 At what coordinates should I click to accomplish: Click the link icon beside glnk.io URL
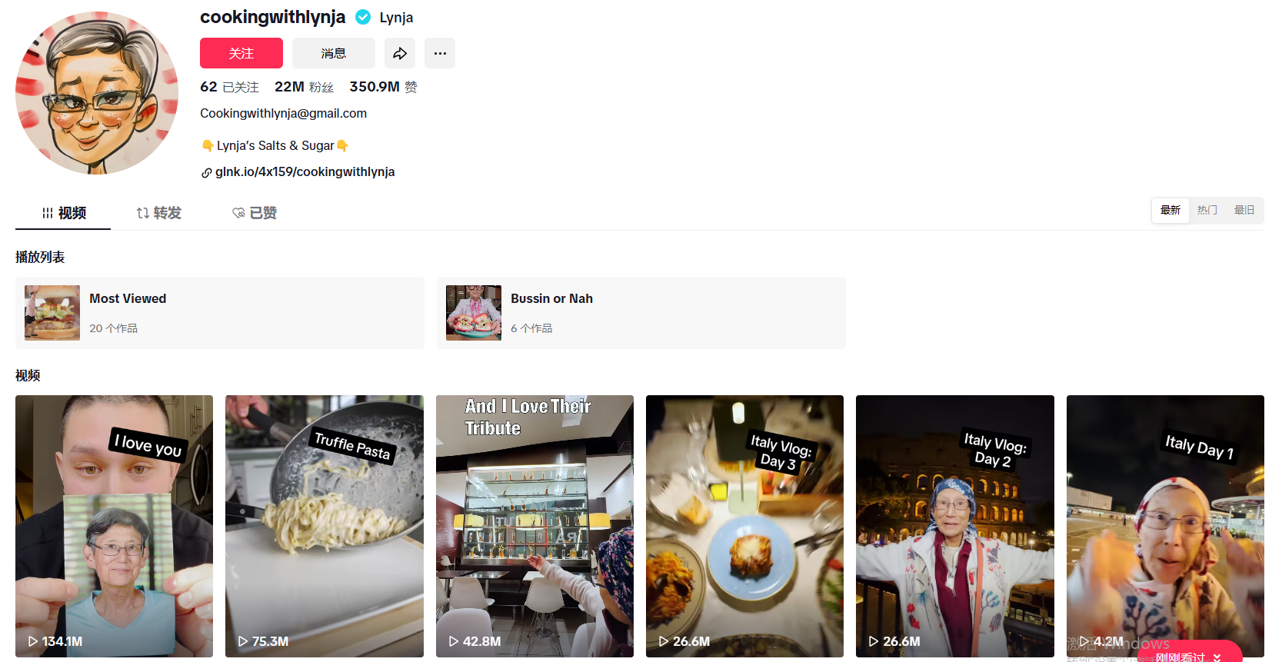click(x=207, y=173)
